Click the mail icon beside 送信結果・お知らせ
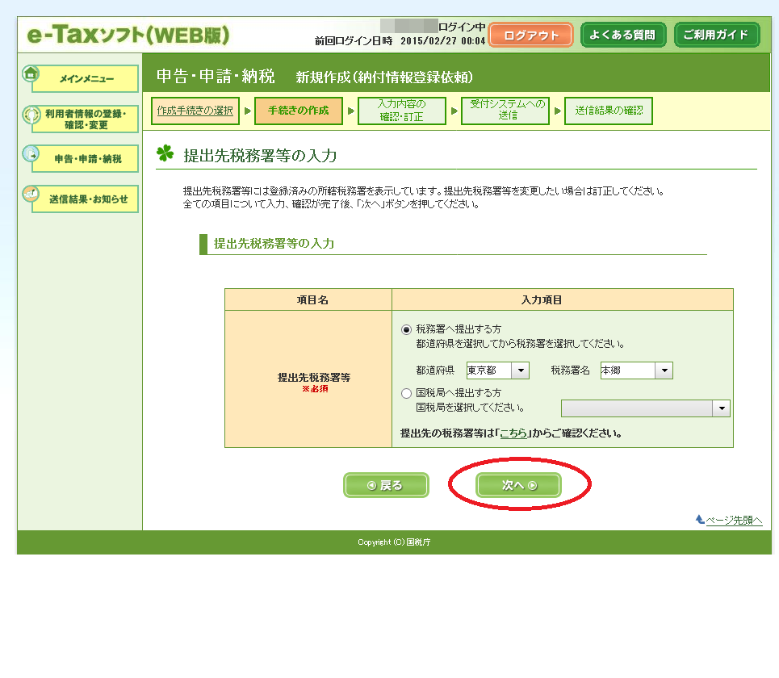The height and width of the screenshot is (678, 779). (31, 194)
